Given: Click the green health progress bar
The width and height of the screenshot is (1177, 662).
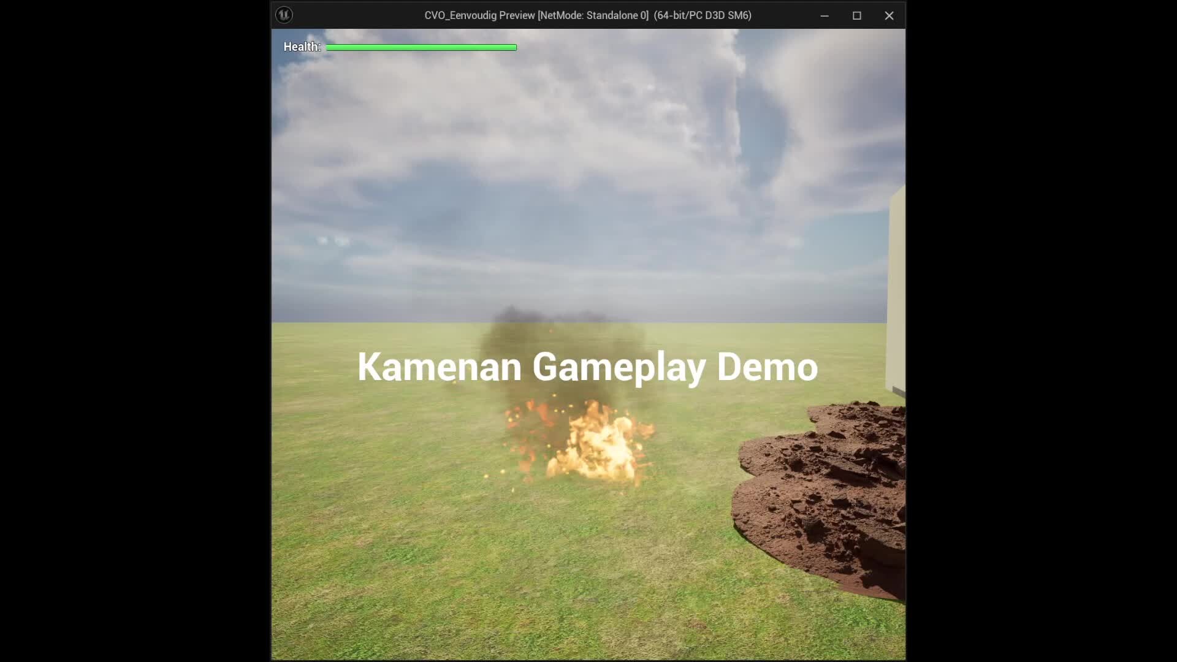Looking at the screenshot, I should pyautogui.click(x=421, y=47).
